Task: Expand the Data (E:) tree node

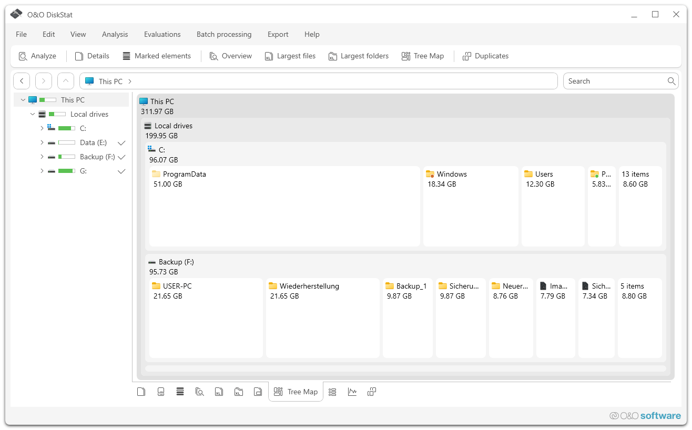Action: click(42, 142)
